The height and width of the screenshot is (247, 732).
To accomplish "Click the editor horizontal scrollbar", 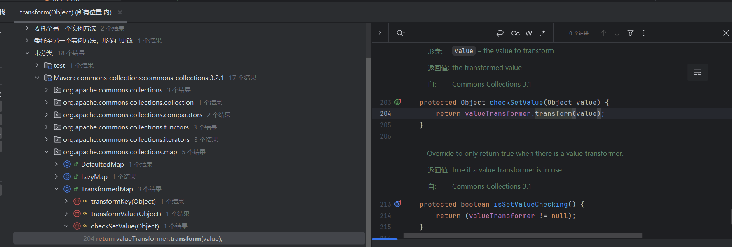I will (523, 235).
